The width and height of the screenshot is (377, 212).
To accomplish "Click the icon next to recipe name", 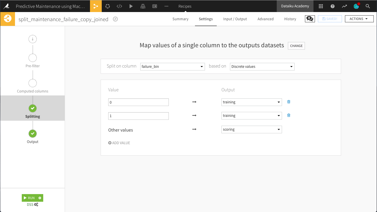I will (116, 19).
